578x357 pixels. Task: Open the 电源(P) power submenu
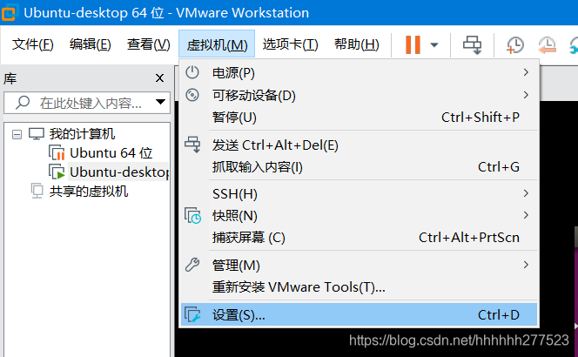click(359, 72)
